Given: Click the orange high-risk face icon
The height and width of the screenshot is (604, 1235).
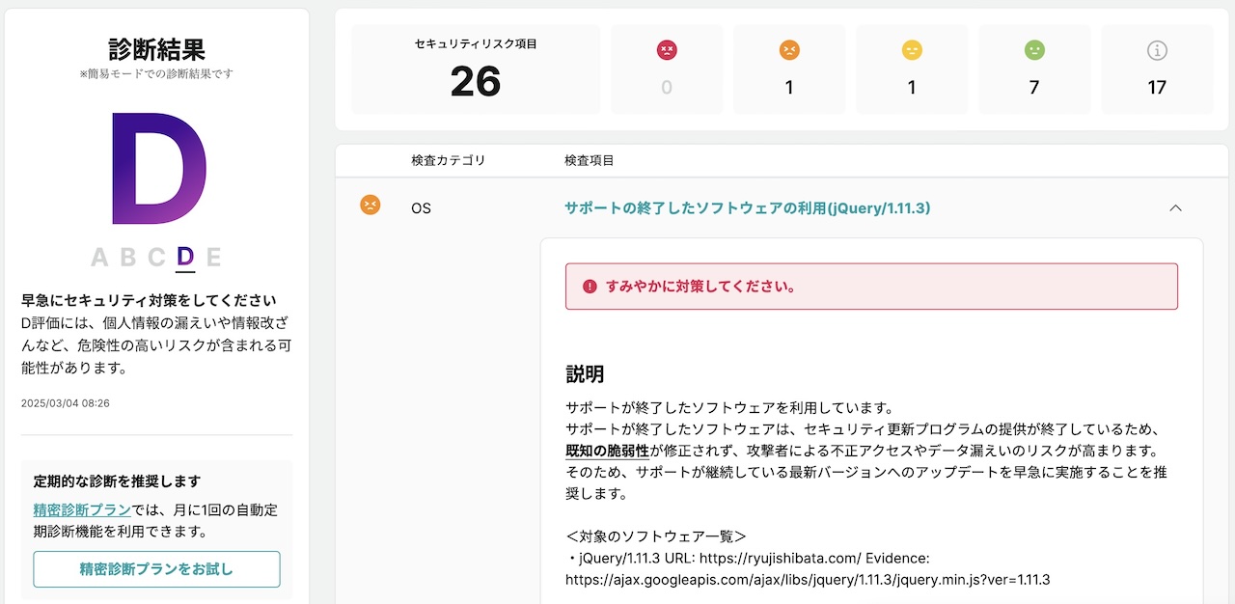Looking at the screenshot, I should pyautogui.click(x=789, y=50).
